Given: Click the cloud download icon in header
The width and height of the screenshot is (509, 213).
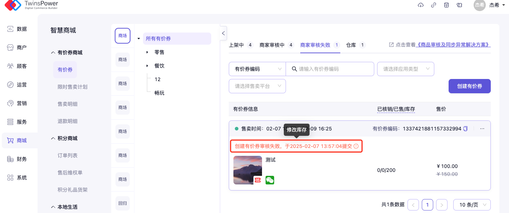Looking at the screenshot, I should (x=421, y=5).
